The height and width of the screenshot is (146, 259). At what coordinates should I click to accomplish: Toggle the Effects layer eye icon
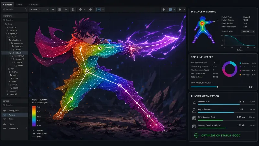5,124
